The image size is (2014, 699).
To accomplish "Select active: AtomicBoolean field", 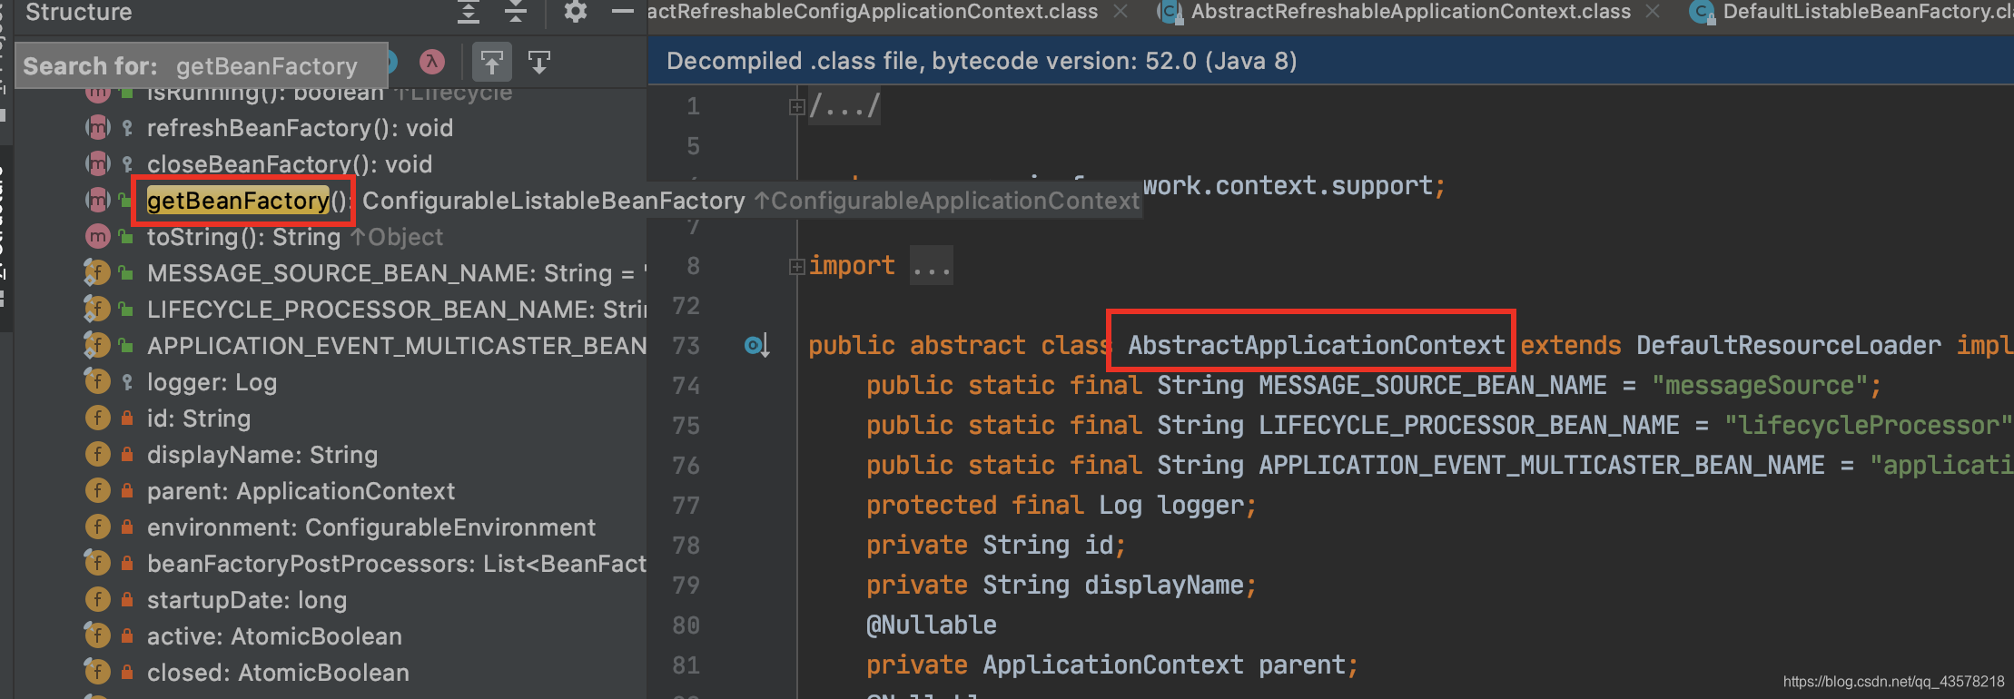I will [274, 636].
